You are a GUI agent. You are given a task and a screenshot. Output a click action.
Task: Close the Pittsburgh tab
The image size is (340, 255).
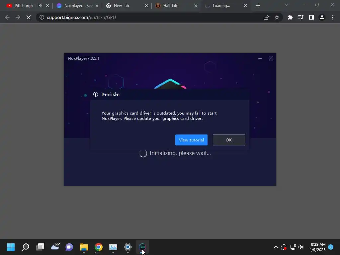(47, 6)
